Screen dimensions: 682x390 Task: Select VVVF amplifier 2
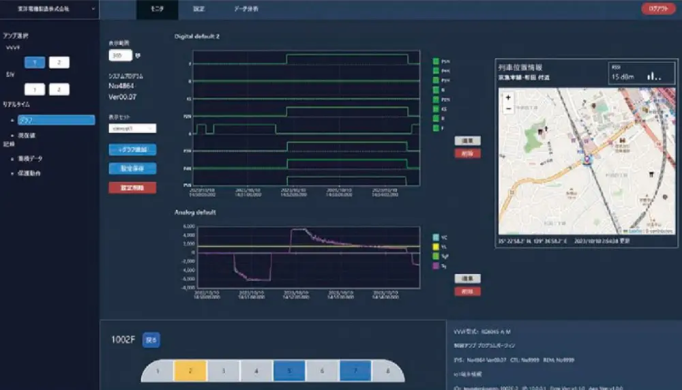tap(59, 63)
